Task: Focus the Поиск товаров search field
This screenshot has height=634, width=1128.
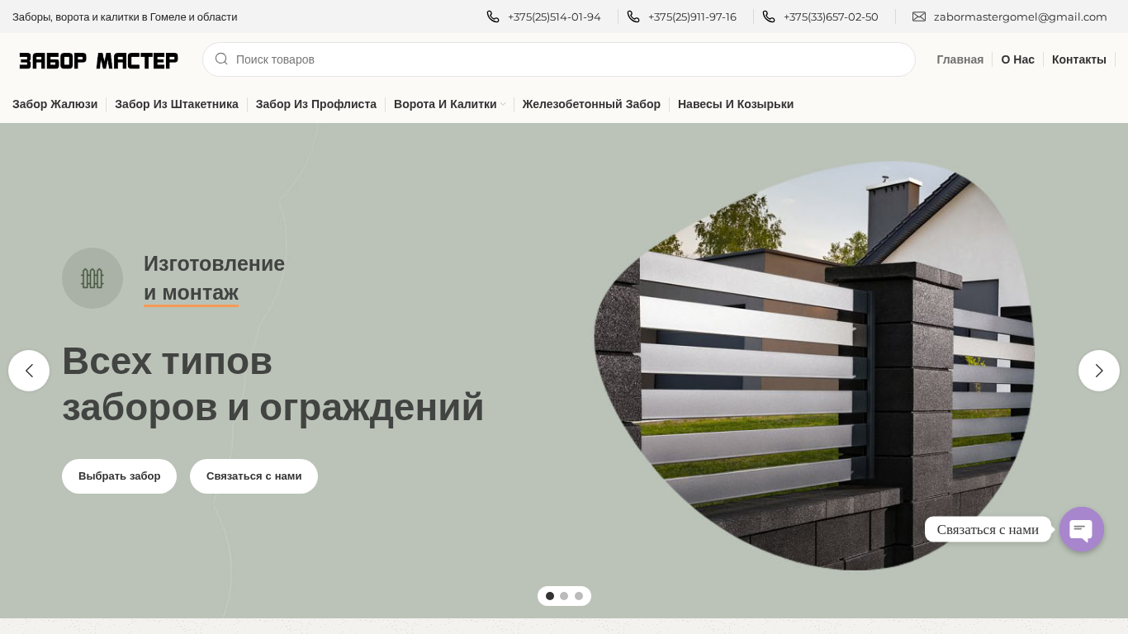Action: [559, 59]
